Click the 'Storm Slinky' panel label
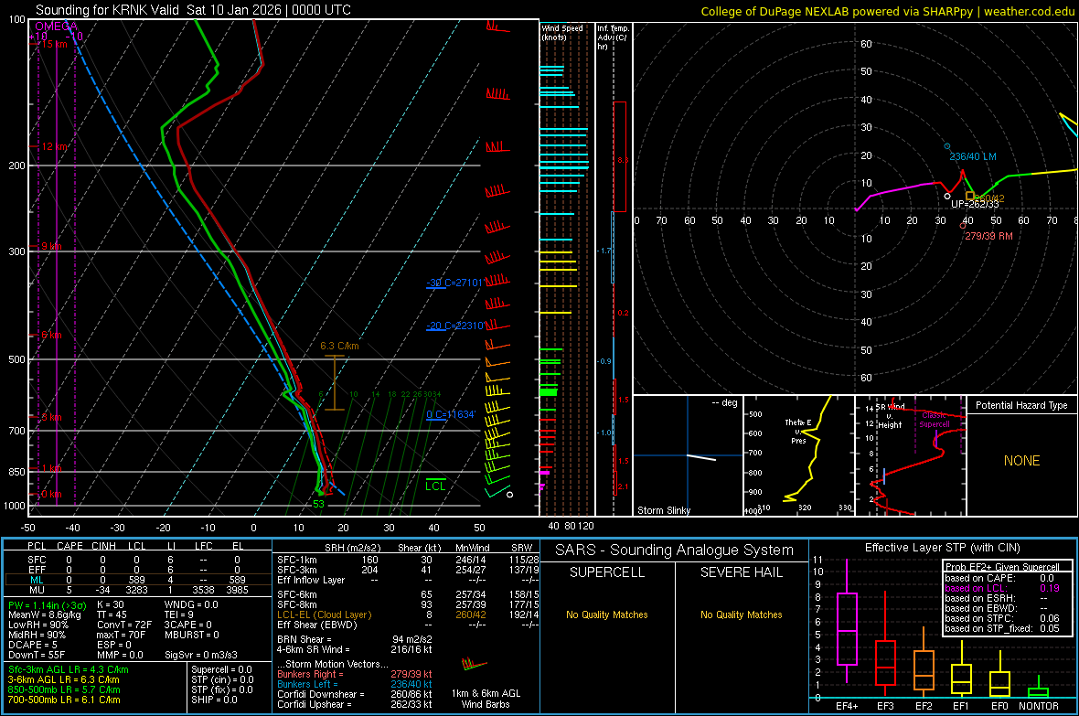 click(x=664, y=510)
